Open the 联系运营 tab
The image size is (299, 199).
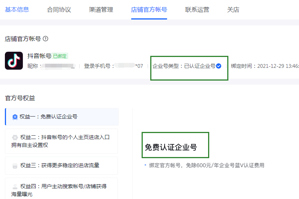click(x=197, y=9)
